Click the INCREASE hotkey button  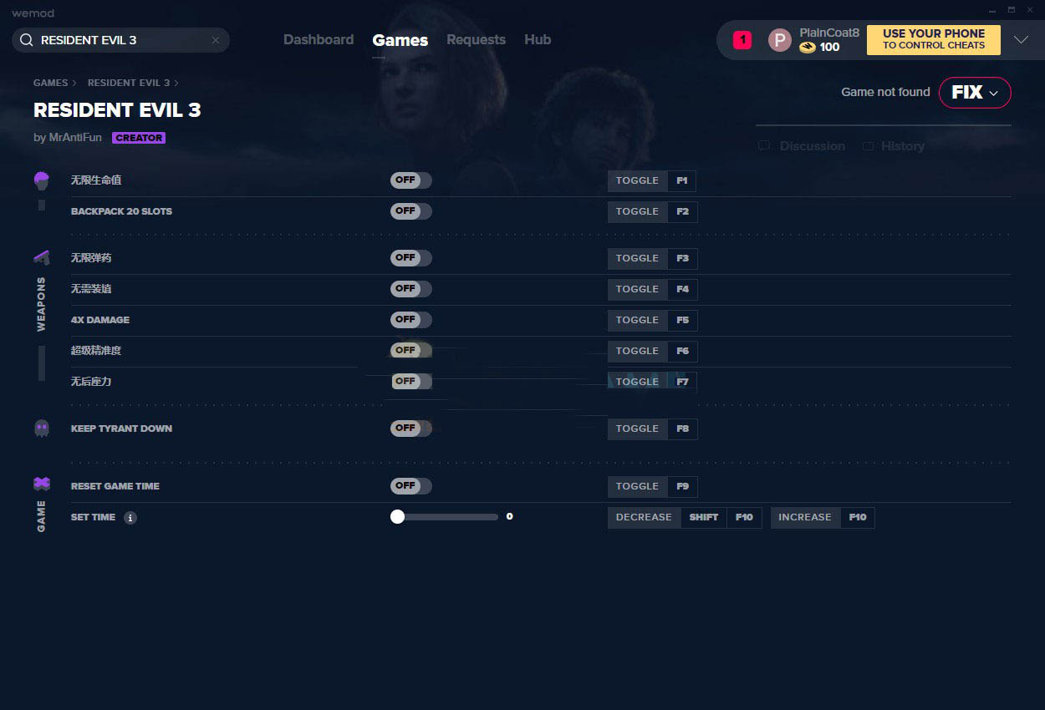805,518
